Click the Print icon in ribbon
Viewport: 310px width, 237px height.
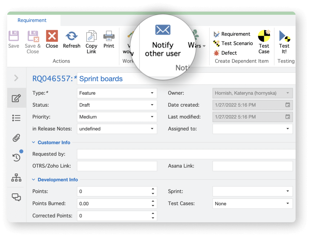[x=109, y=36]
